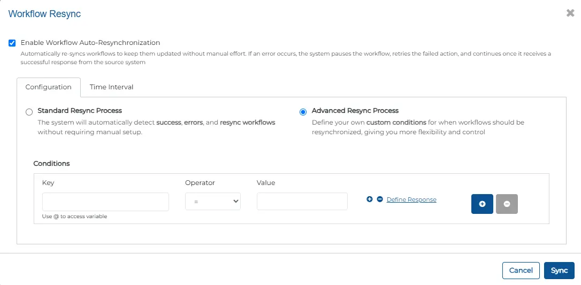Choose the Advanced Resync Process radio button
The width and height of the screenshot is (581, 285).
click(303, 112)
